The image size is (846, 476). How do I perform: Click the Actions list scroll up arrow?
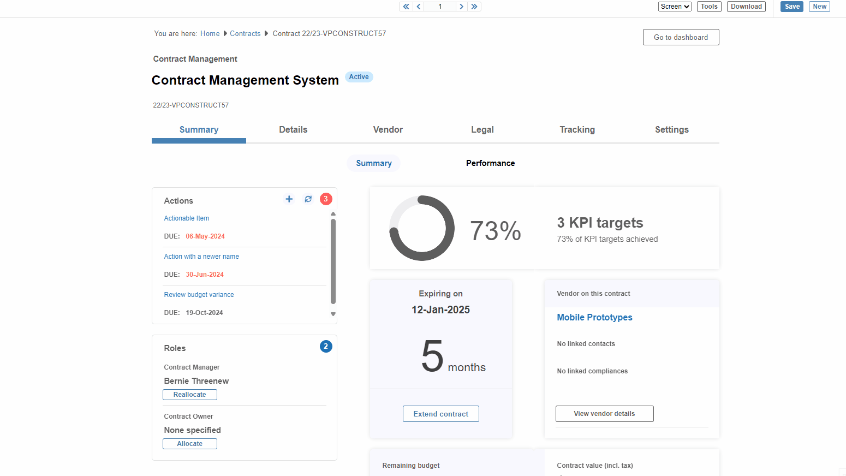point(333,214)
